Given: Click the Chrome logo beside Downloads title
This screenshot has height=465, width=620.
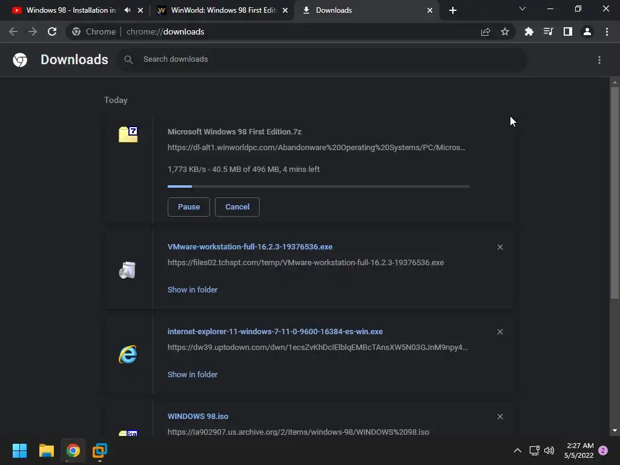Looking at the screenshot, I should coord(20,60).
